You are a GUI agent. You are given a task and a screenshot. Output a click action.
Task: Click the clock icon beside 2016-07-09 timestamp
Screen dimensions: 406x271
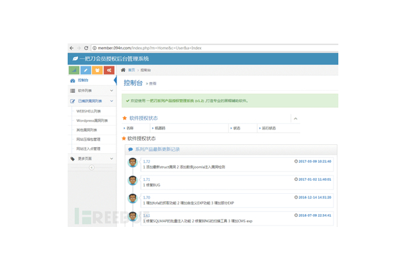coord(296,215)
